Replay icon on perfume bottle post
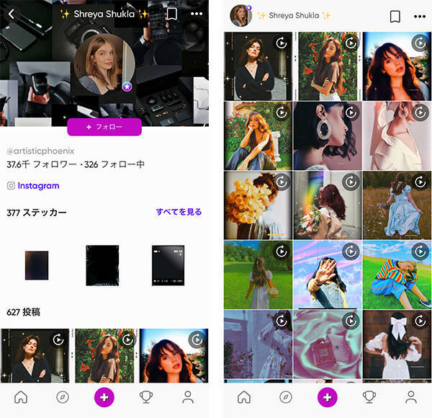The image size is (432, 418). (x=351, y=321)
